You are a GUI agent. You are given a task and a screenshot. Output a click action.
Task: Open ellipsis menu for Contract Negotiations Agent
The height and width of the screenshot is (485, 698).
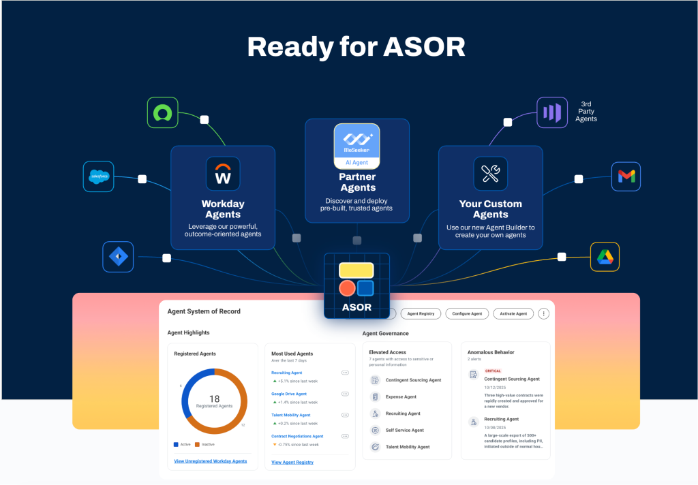click(345, 436)
